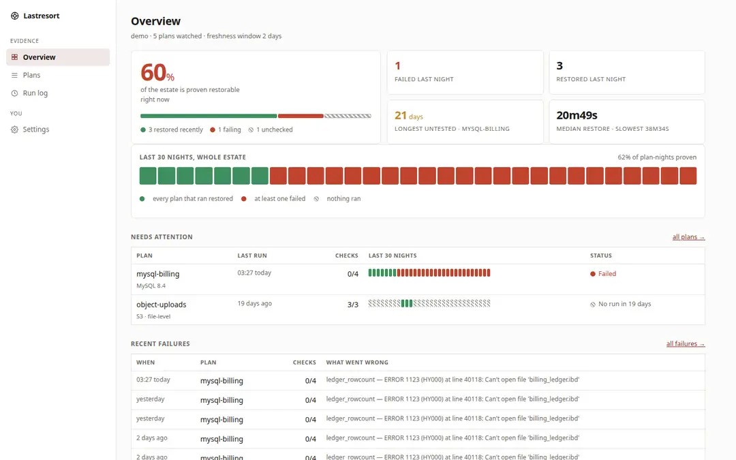736x460 pixels.
Task: Click the '1 Failed last night' card
Action: tap(465, 73)
